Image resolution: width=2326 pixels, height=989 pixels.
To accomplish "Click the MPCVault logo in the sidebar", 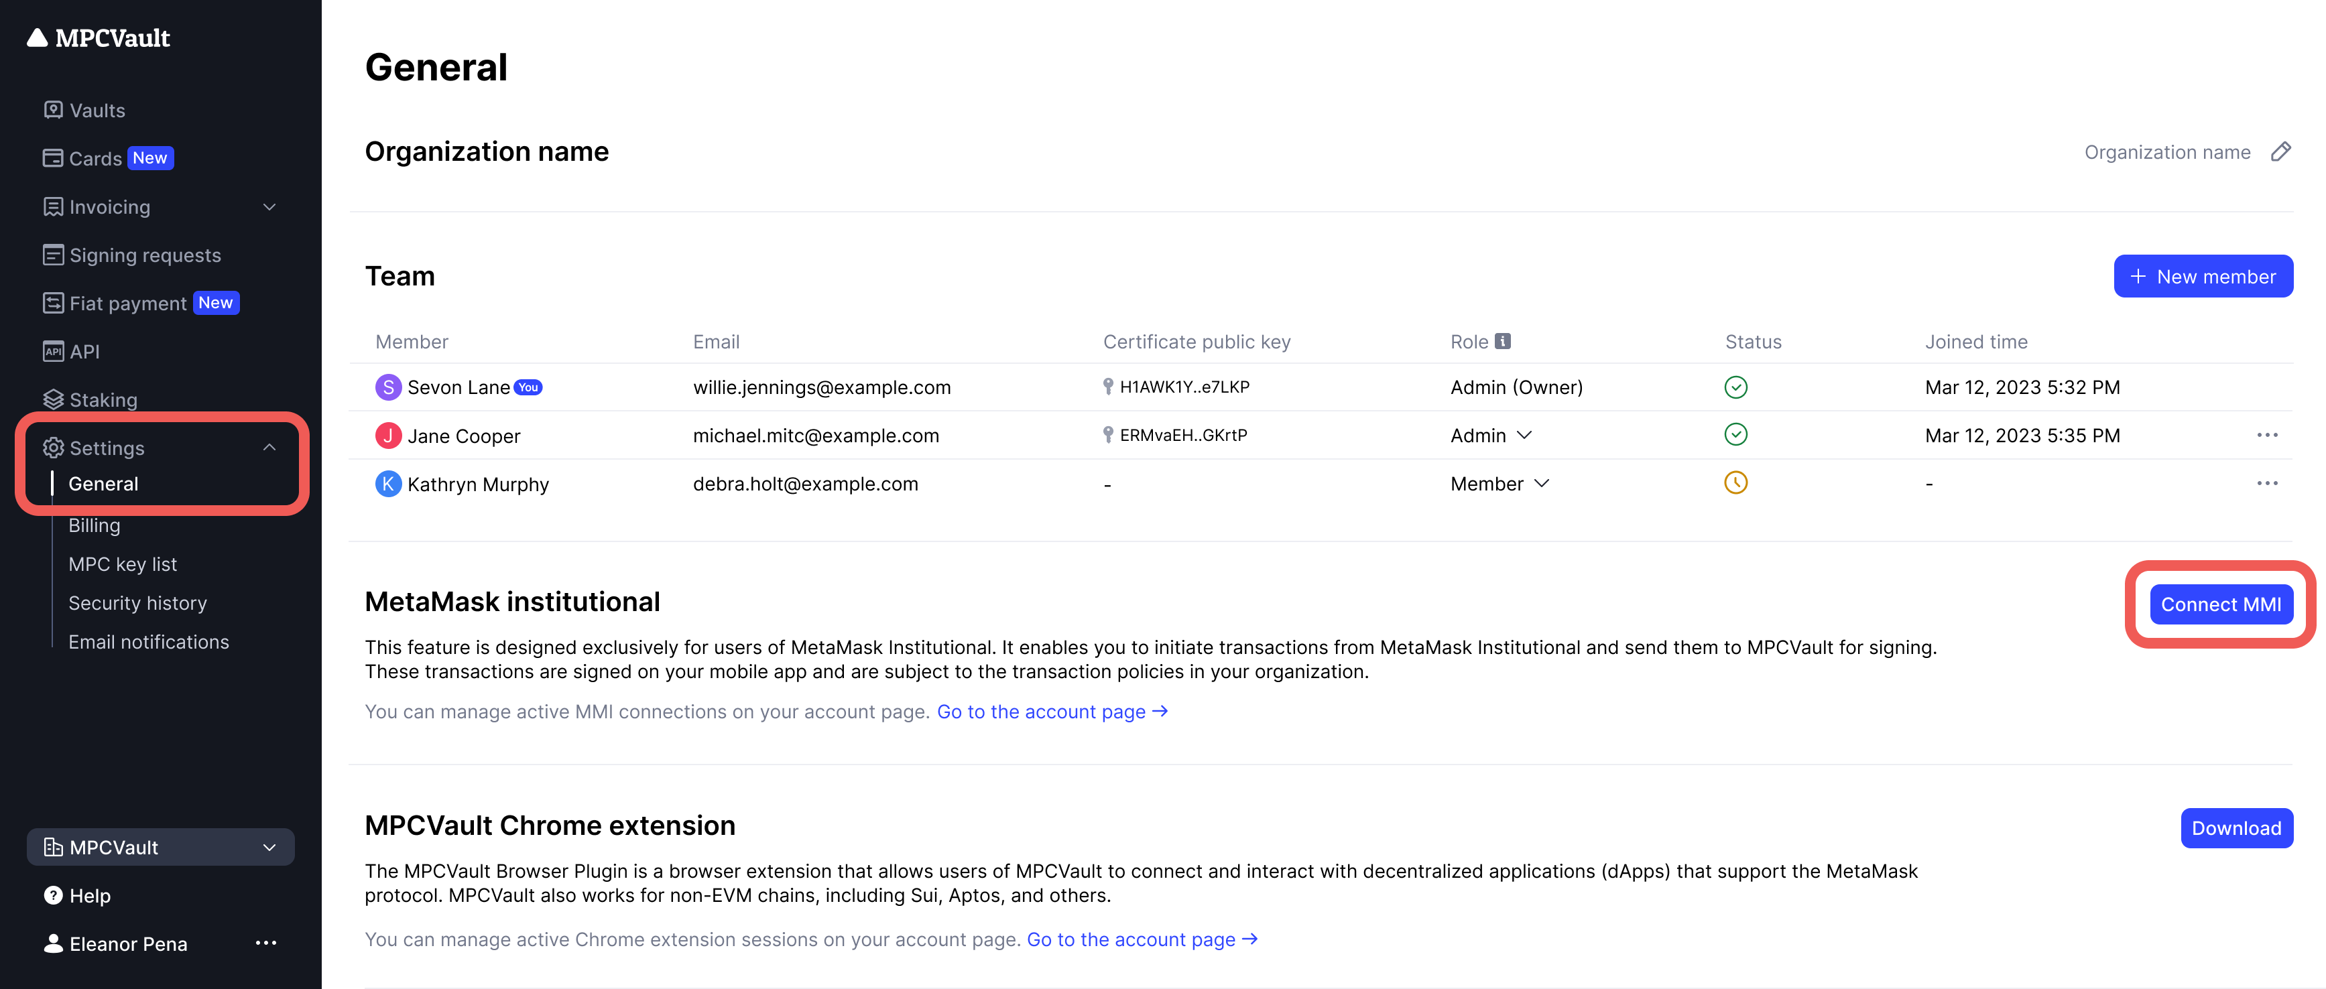I will point(99,38).
